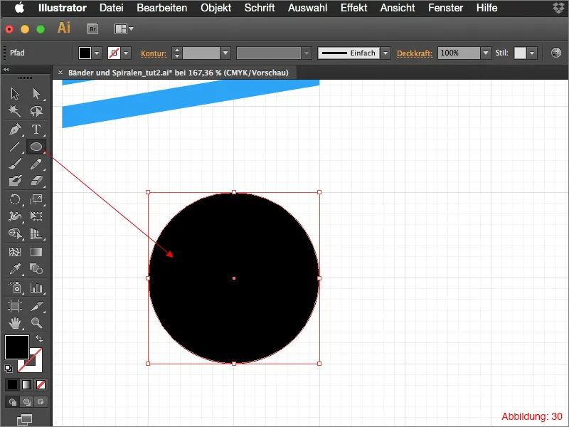This screenshot has width=569, height=427.
Task: Open the Objekt menu
Action: coord(216,9)
